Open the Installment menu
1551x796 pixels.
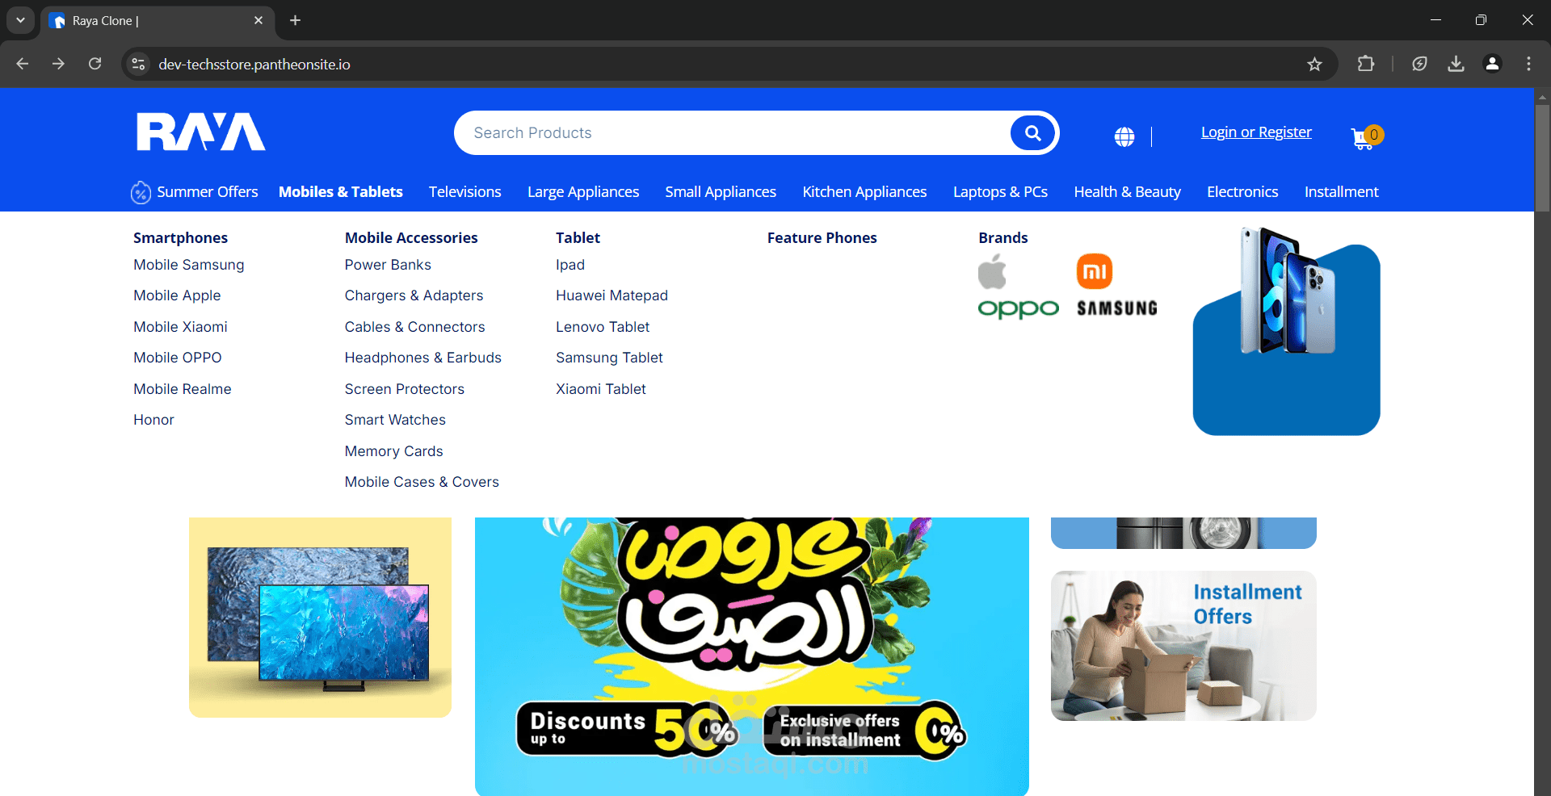(x=1341, y=192)
